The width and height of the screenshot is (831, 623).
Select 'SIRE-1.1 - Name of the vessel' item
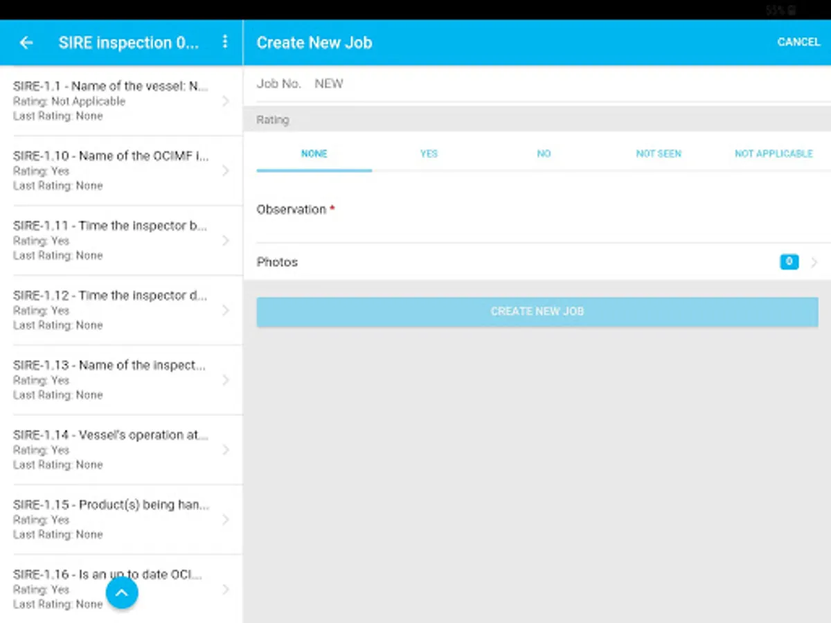[x=121, y=101]
